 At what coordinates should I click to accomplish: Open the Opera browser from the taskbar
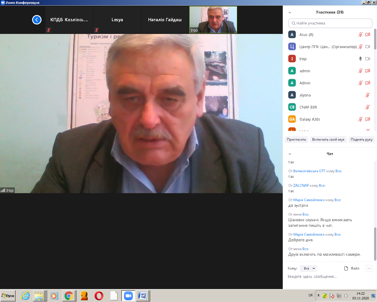[x=99, y=296]
